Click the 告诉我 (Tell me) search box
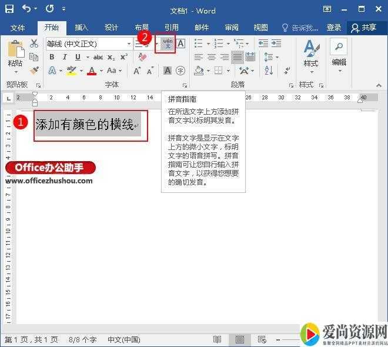The width and height of the screenshot is (388, 347). [x=301, y=28]
